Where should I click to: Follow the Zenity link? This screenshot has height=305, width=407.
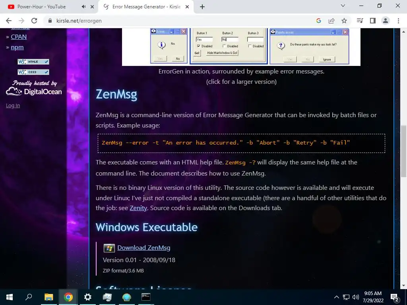point(138,208)
